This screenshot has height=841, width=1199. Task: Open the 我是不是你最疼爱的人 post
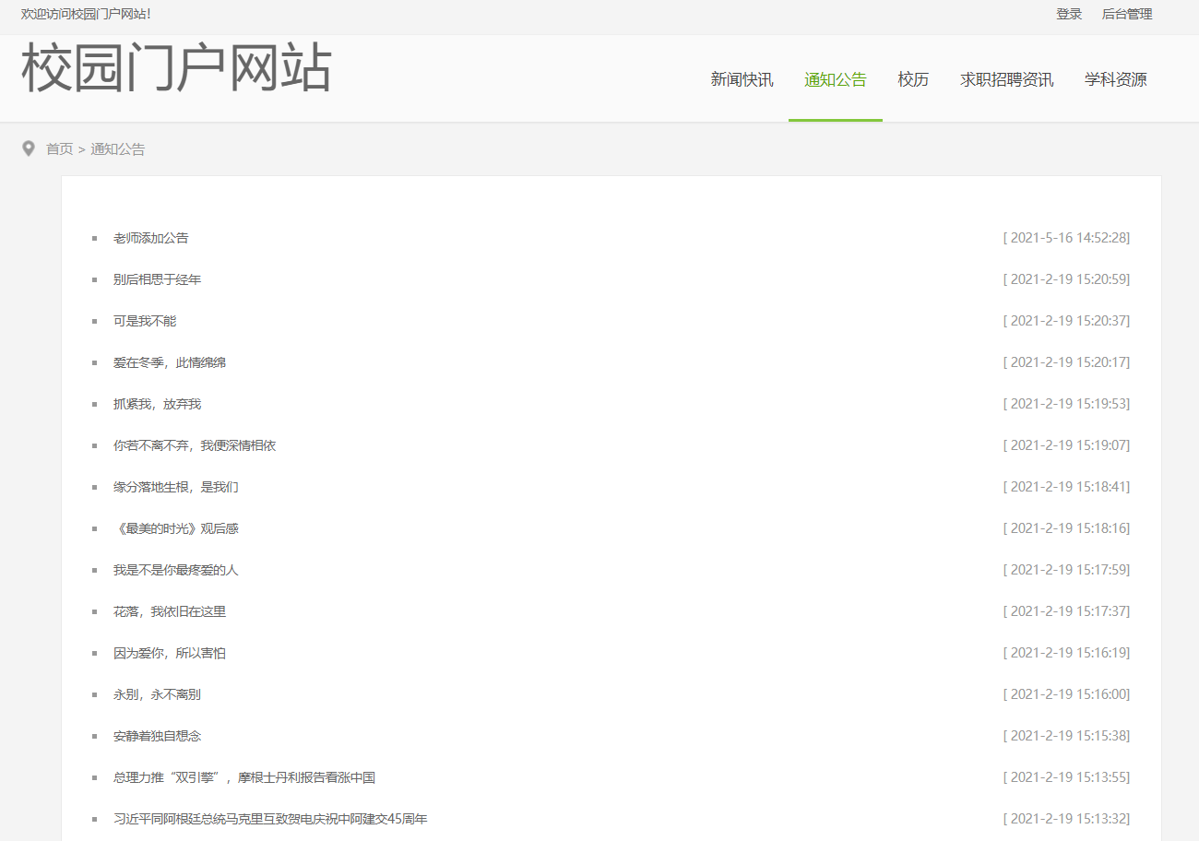(x=176, y=570)
